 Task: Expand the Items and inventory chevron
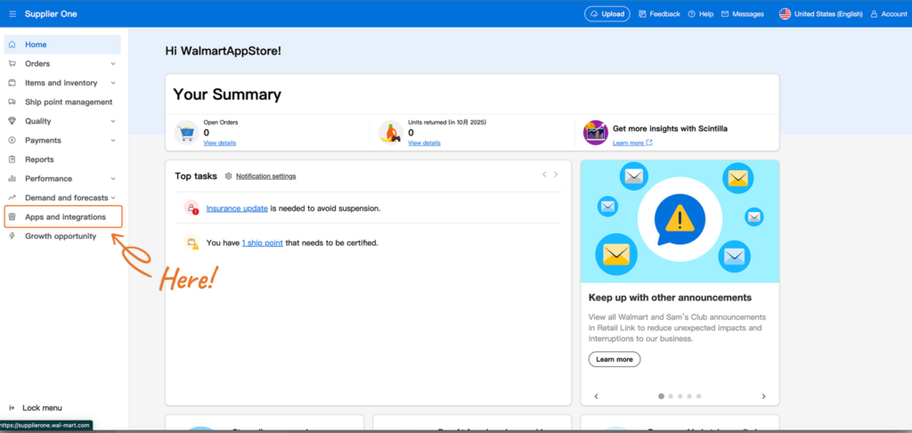(x=113, y=83)
